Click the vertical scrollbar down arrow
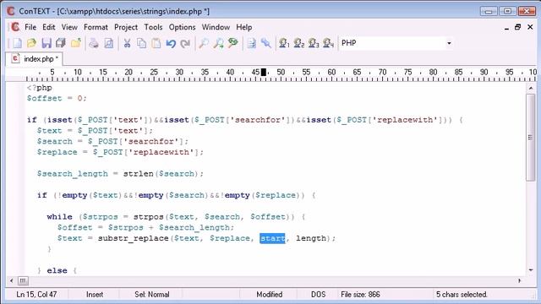Image resolution: width=541 pixels, height=304 pixels. point(530,270)
